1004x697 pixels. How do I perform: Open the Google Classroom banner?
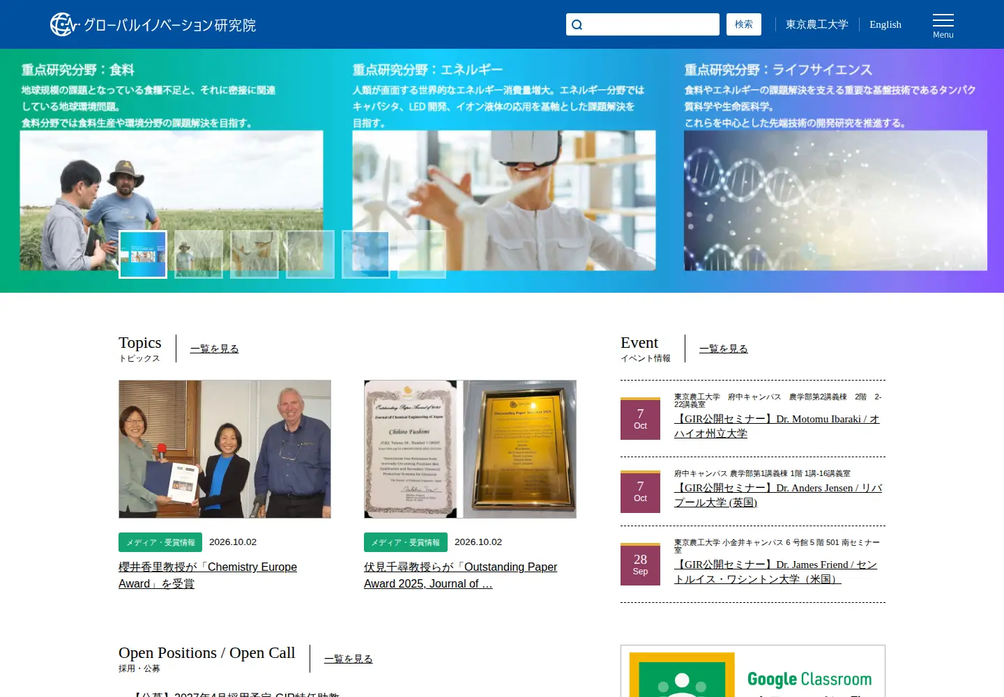(753, 671)
